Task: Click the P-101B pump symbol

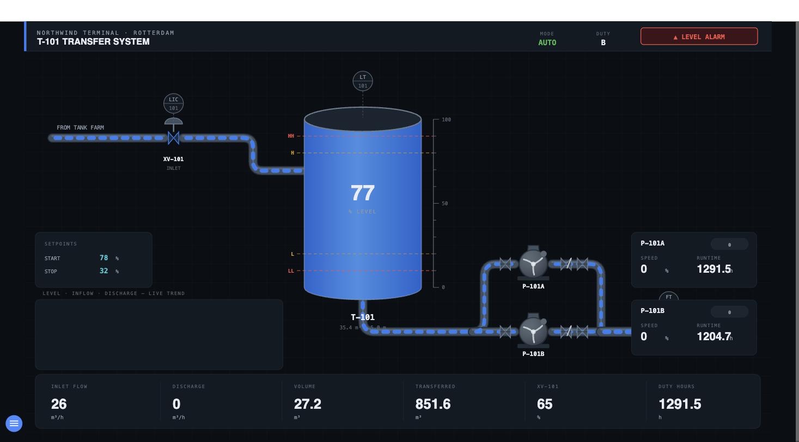Action: click(x=533, y=331)
